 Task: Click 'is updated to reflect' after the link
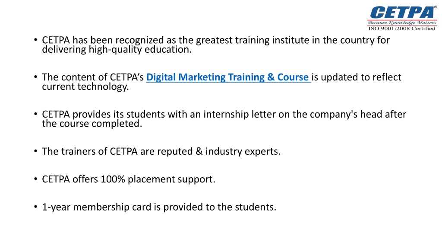click(356, 77)
